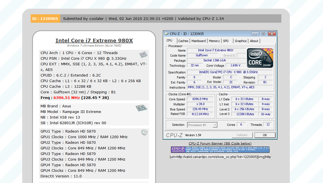Click the greyed-out Validate button
The image size is (323, 183).
pyautogui.click(x=242, y=135)
